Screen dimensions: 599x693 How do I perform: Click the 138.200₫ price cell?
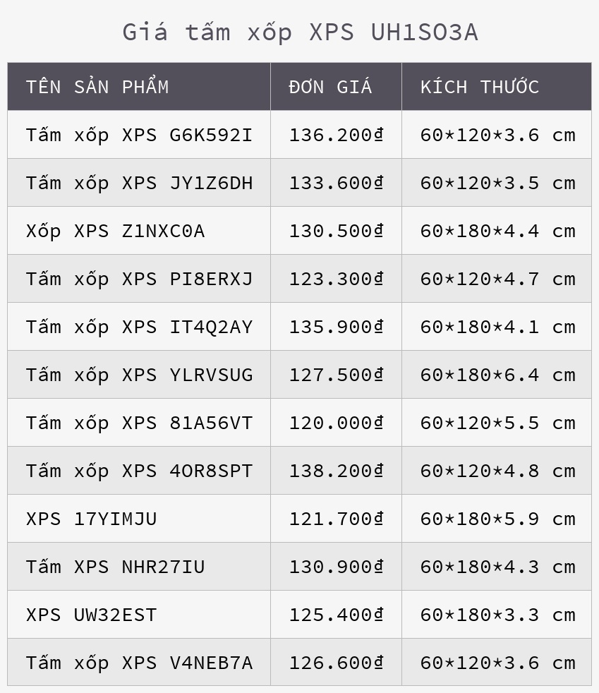pos(336,471)
